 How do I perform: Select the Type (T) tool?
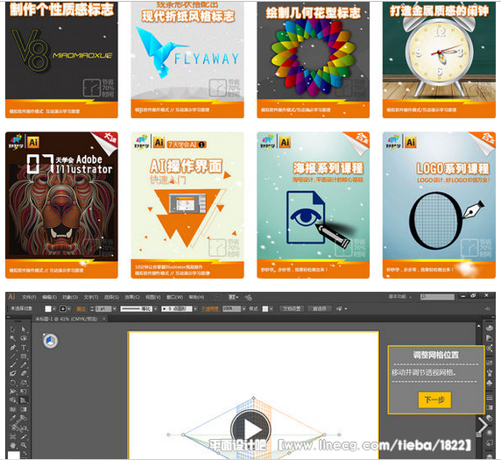[x=24, y=347]
